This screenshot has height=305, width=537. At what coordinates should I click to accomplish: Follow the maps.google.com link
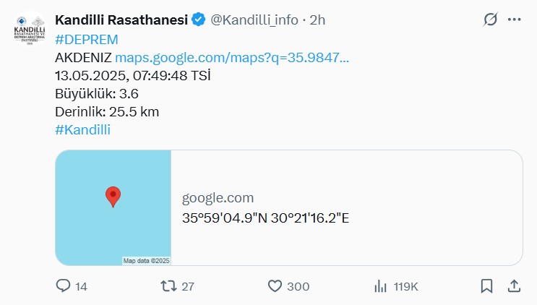coord(232,57)
